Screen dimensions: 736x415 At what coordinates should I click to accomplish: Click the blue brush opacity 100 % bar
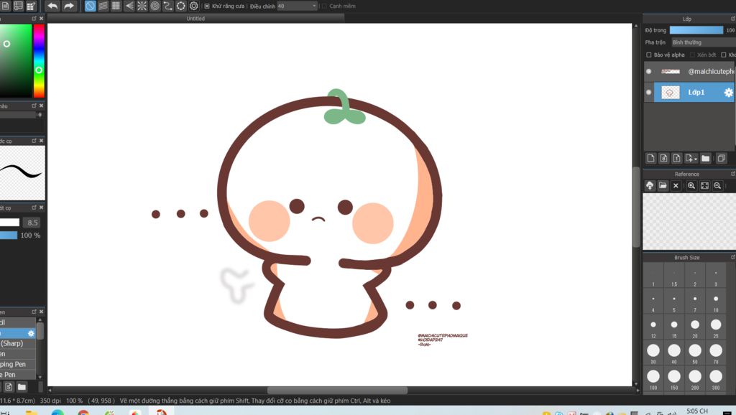(x=9, y=236)
